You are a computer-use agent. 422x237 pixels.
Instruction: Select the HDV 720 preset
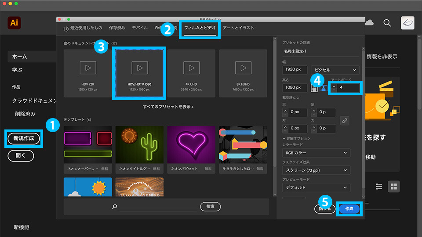click(88, 73)
